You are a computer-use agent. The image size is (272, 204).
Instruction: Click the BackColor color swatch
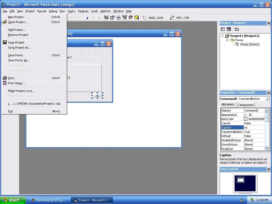(x=246, y=119)
